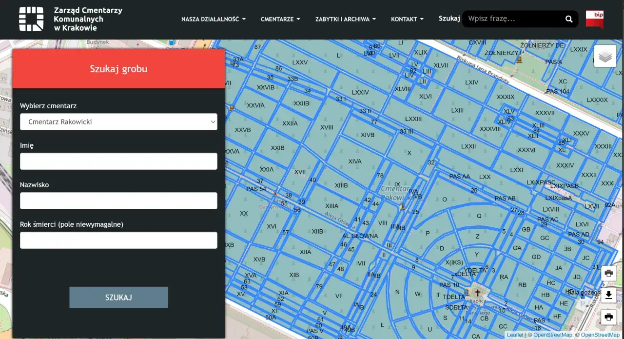Viewport: 624px width, 339px height.
Task: Click the download map button
Action: [608, 295]
